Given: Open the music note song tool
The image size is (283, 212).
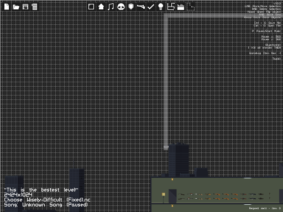Looking at the screenshot, I should 111,7.
